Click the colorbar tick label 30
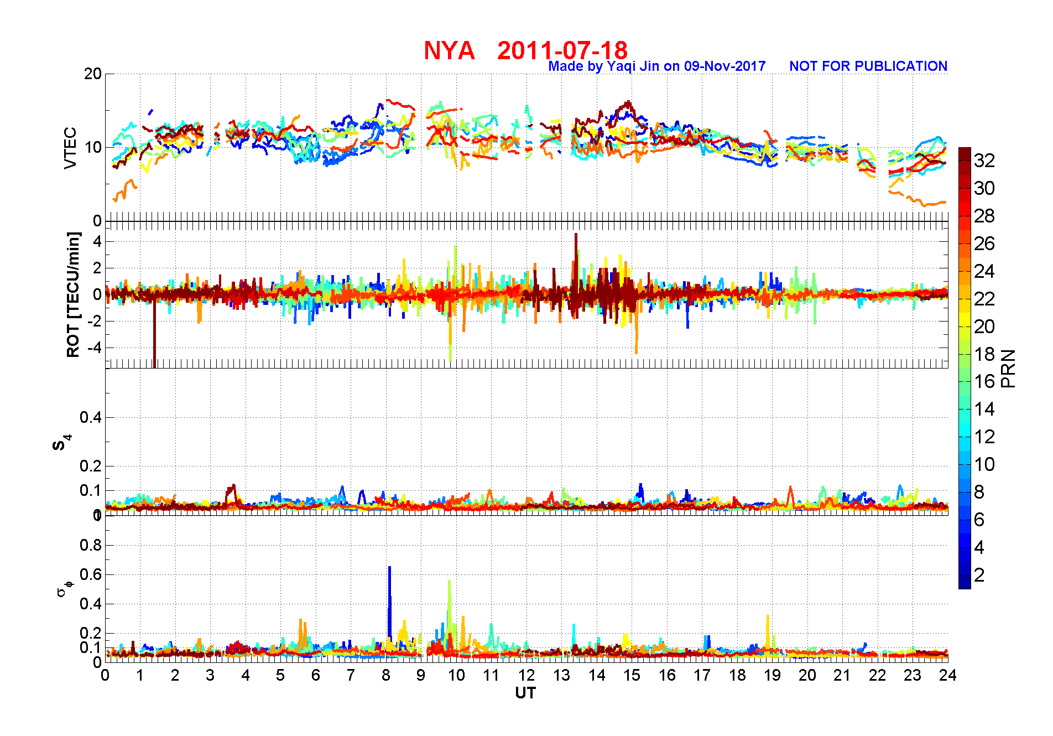 tap(984, 188)
